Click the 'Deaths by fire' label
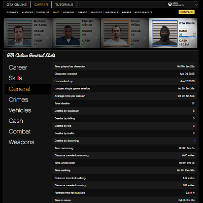Image resolution: width=203 pixels, height=203 pixels. tap(63, 126)
